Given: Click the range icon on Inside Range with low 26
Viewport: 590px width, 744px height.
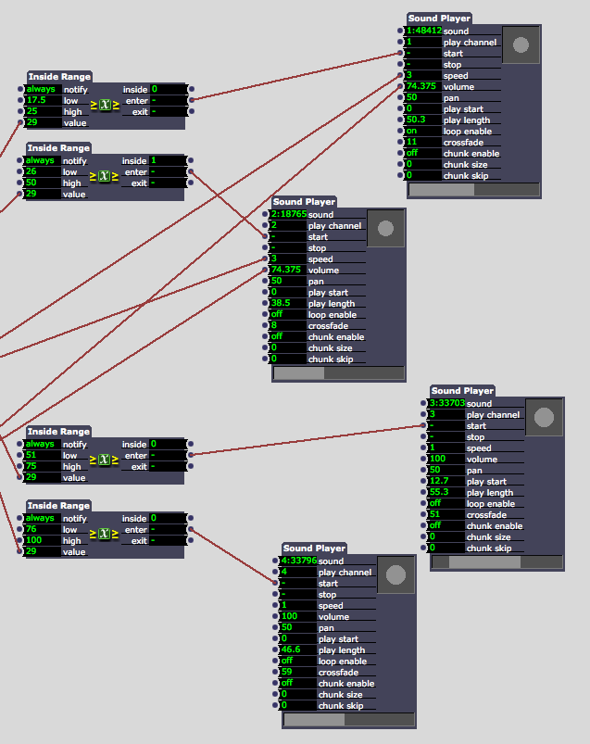Looking at the screenshot, I should pos(105,176).
